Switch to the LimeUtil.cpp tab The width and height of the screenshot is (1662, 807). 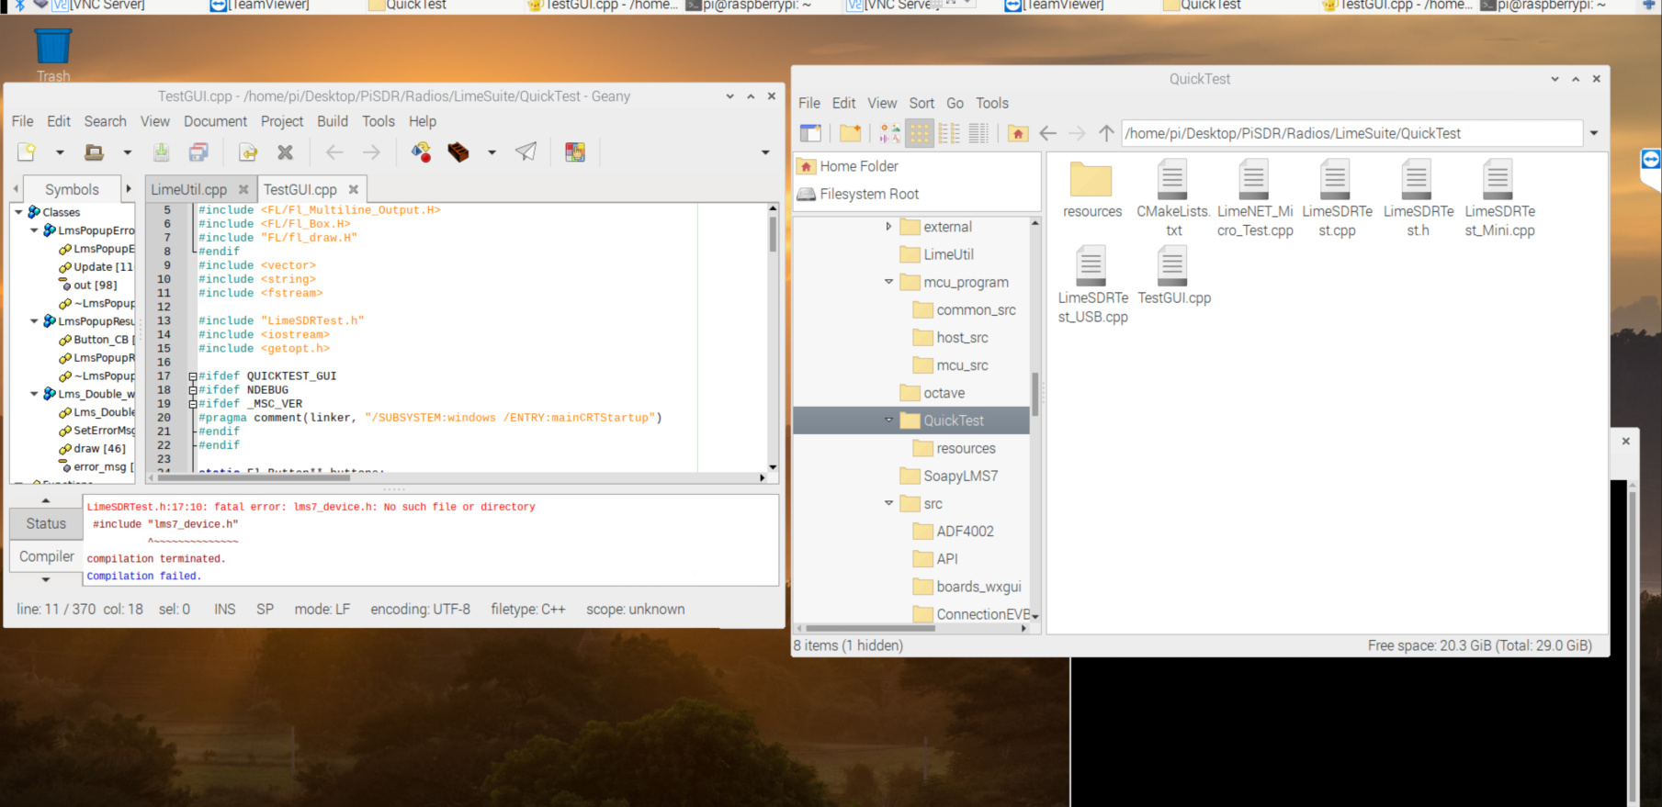click(188, 189)
